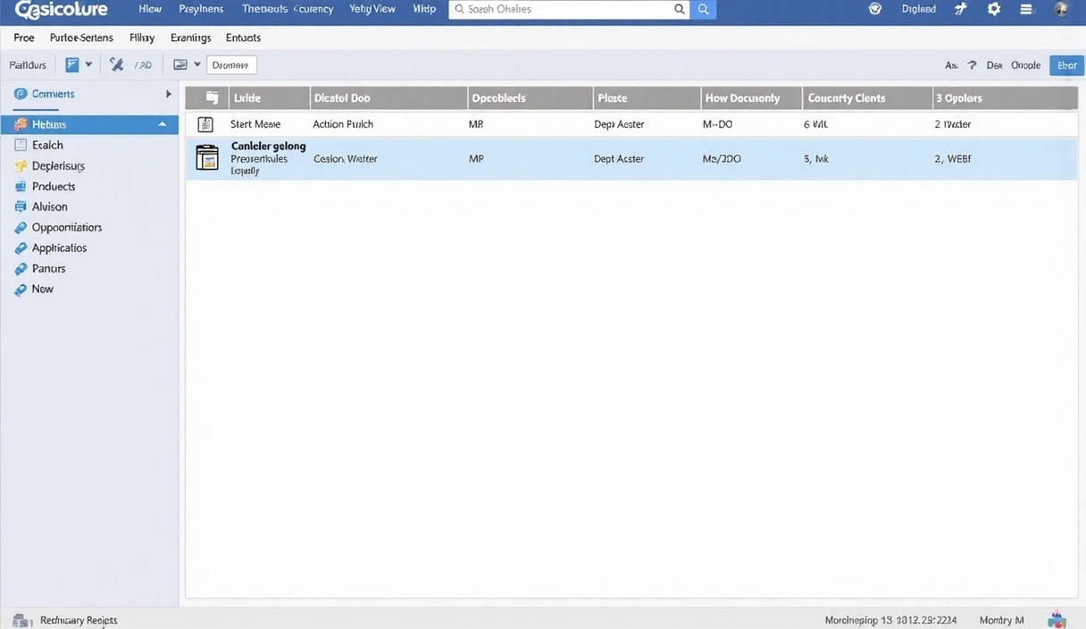Click the Dromrre toolbar field
The height and width of the screenshot is (629, 1086).
click(x=231, y=65)
